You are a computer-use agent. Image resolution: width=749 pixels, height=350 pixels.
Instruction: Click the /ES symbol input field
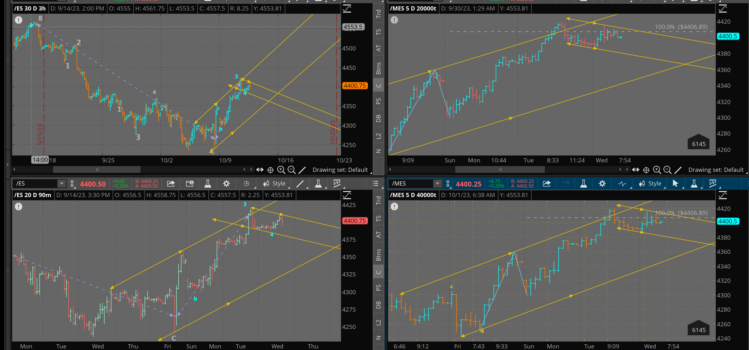[x=36, y=183]
